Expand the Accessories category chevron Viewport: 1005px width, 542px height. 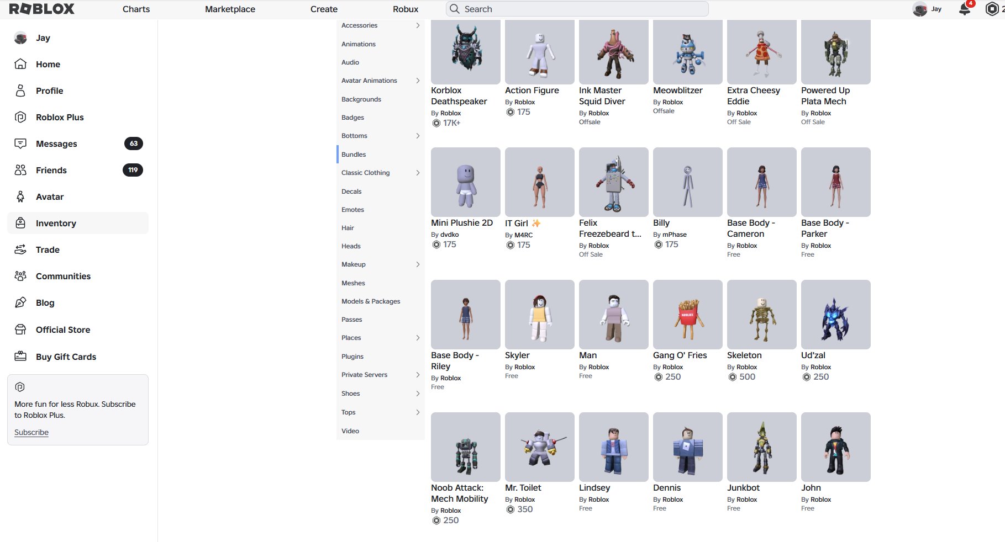(418, 25)
